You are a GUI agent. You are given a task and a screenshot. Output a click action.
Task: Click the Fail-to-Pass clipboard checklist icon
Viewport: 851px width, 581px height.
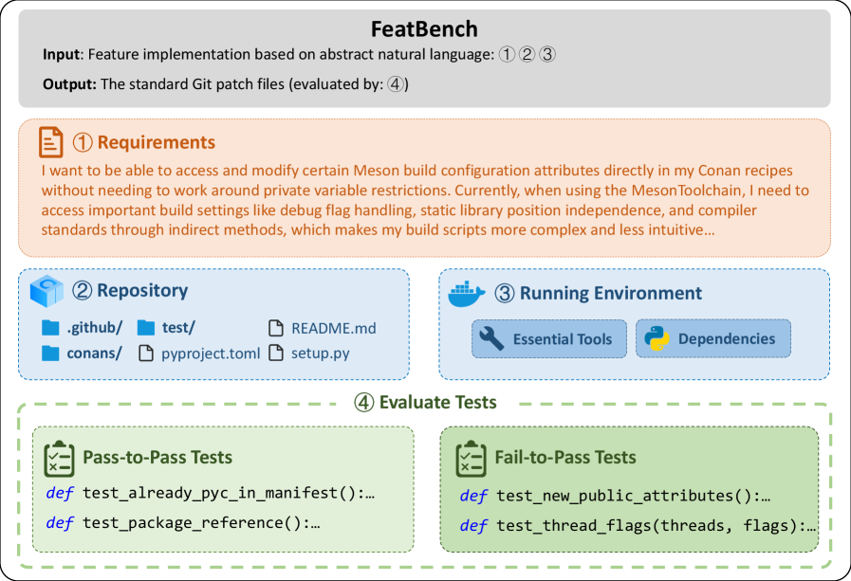point(472,458)
